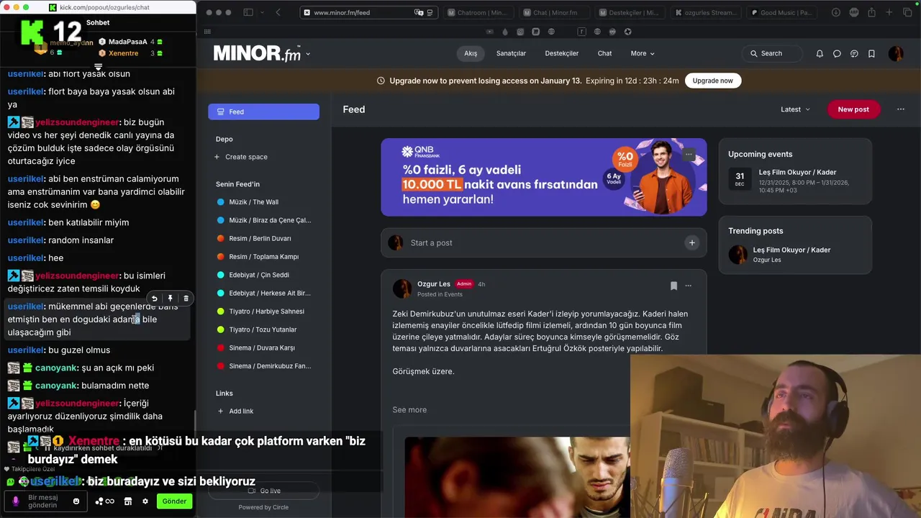
Task: Click Add link in sidebar
Action: pyautogui.click(x=235, y=411)
